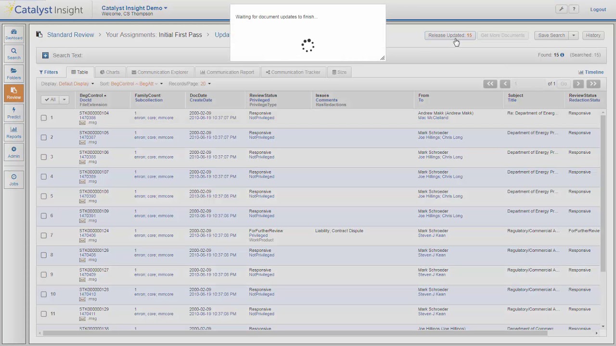The image size is (616, 346).
Task: Click Your Assignments: Initial First Pass breadcrumb
Action: click(x=154, y=35)
